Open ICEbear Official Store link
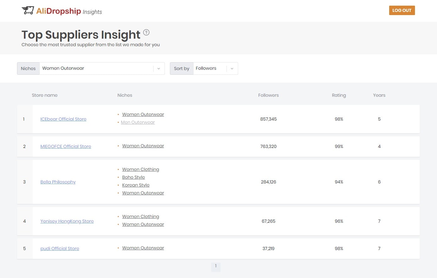The height and width of the screenshot is (278, 437). click(x=63, y=119)
